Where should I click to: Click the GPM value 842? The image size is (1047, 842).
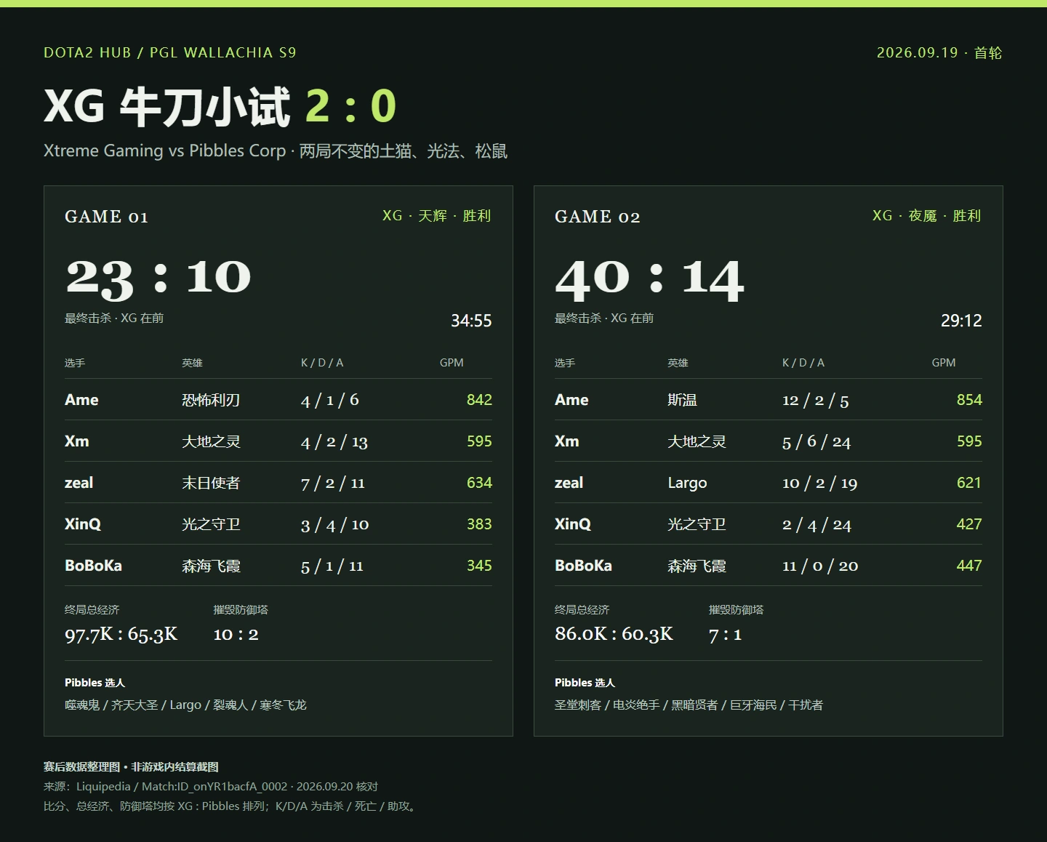(x=479, y=400)
